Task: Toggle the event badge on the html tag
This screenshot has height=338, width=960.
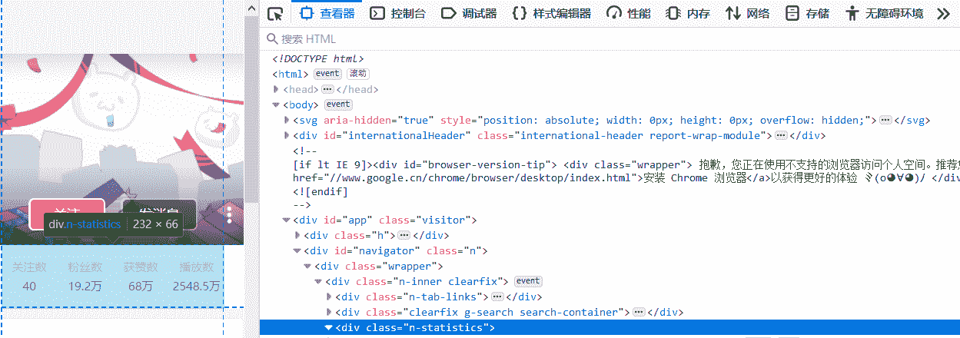Action: [x=327, y=74]
